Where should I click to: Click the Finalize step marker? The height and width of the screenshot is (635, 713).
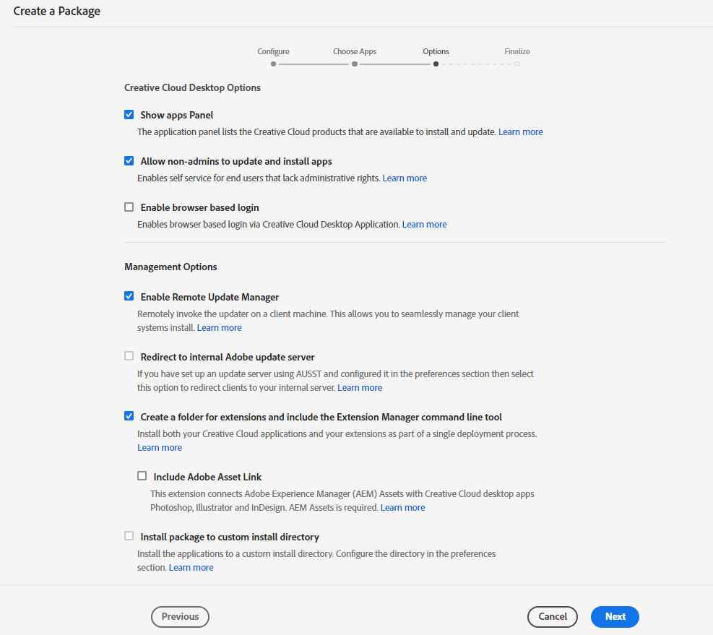tap(517, 64)
